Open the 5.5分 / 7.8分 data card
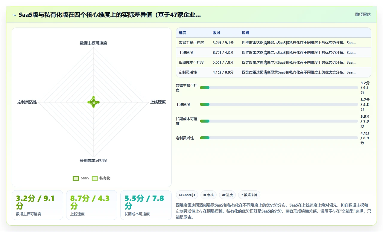Image resolution: width=383 pixels, height=232 pixels. 146,205
